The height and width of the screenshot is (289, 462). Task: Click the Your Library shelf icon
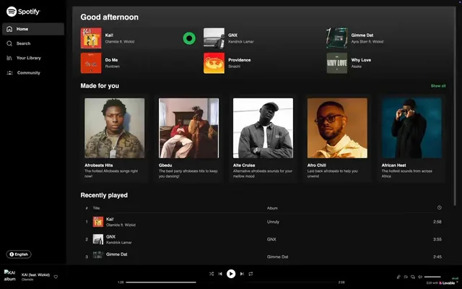(x=9, y=58)
